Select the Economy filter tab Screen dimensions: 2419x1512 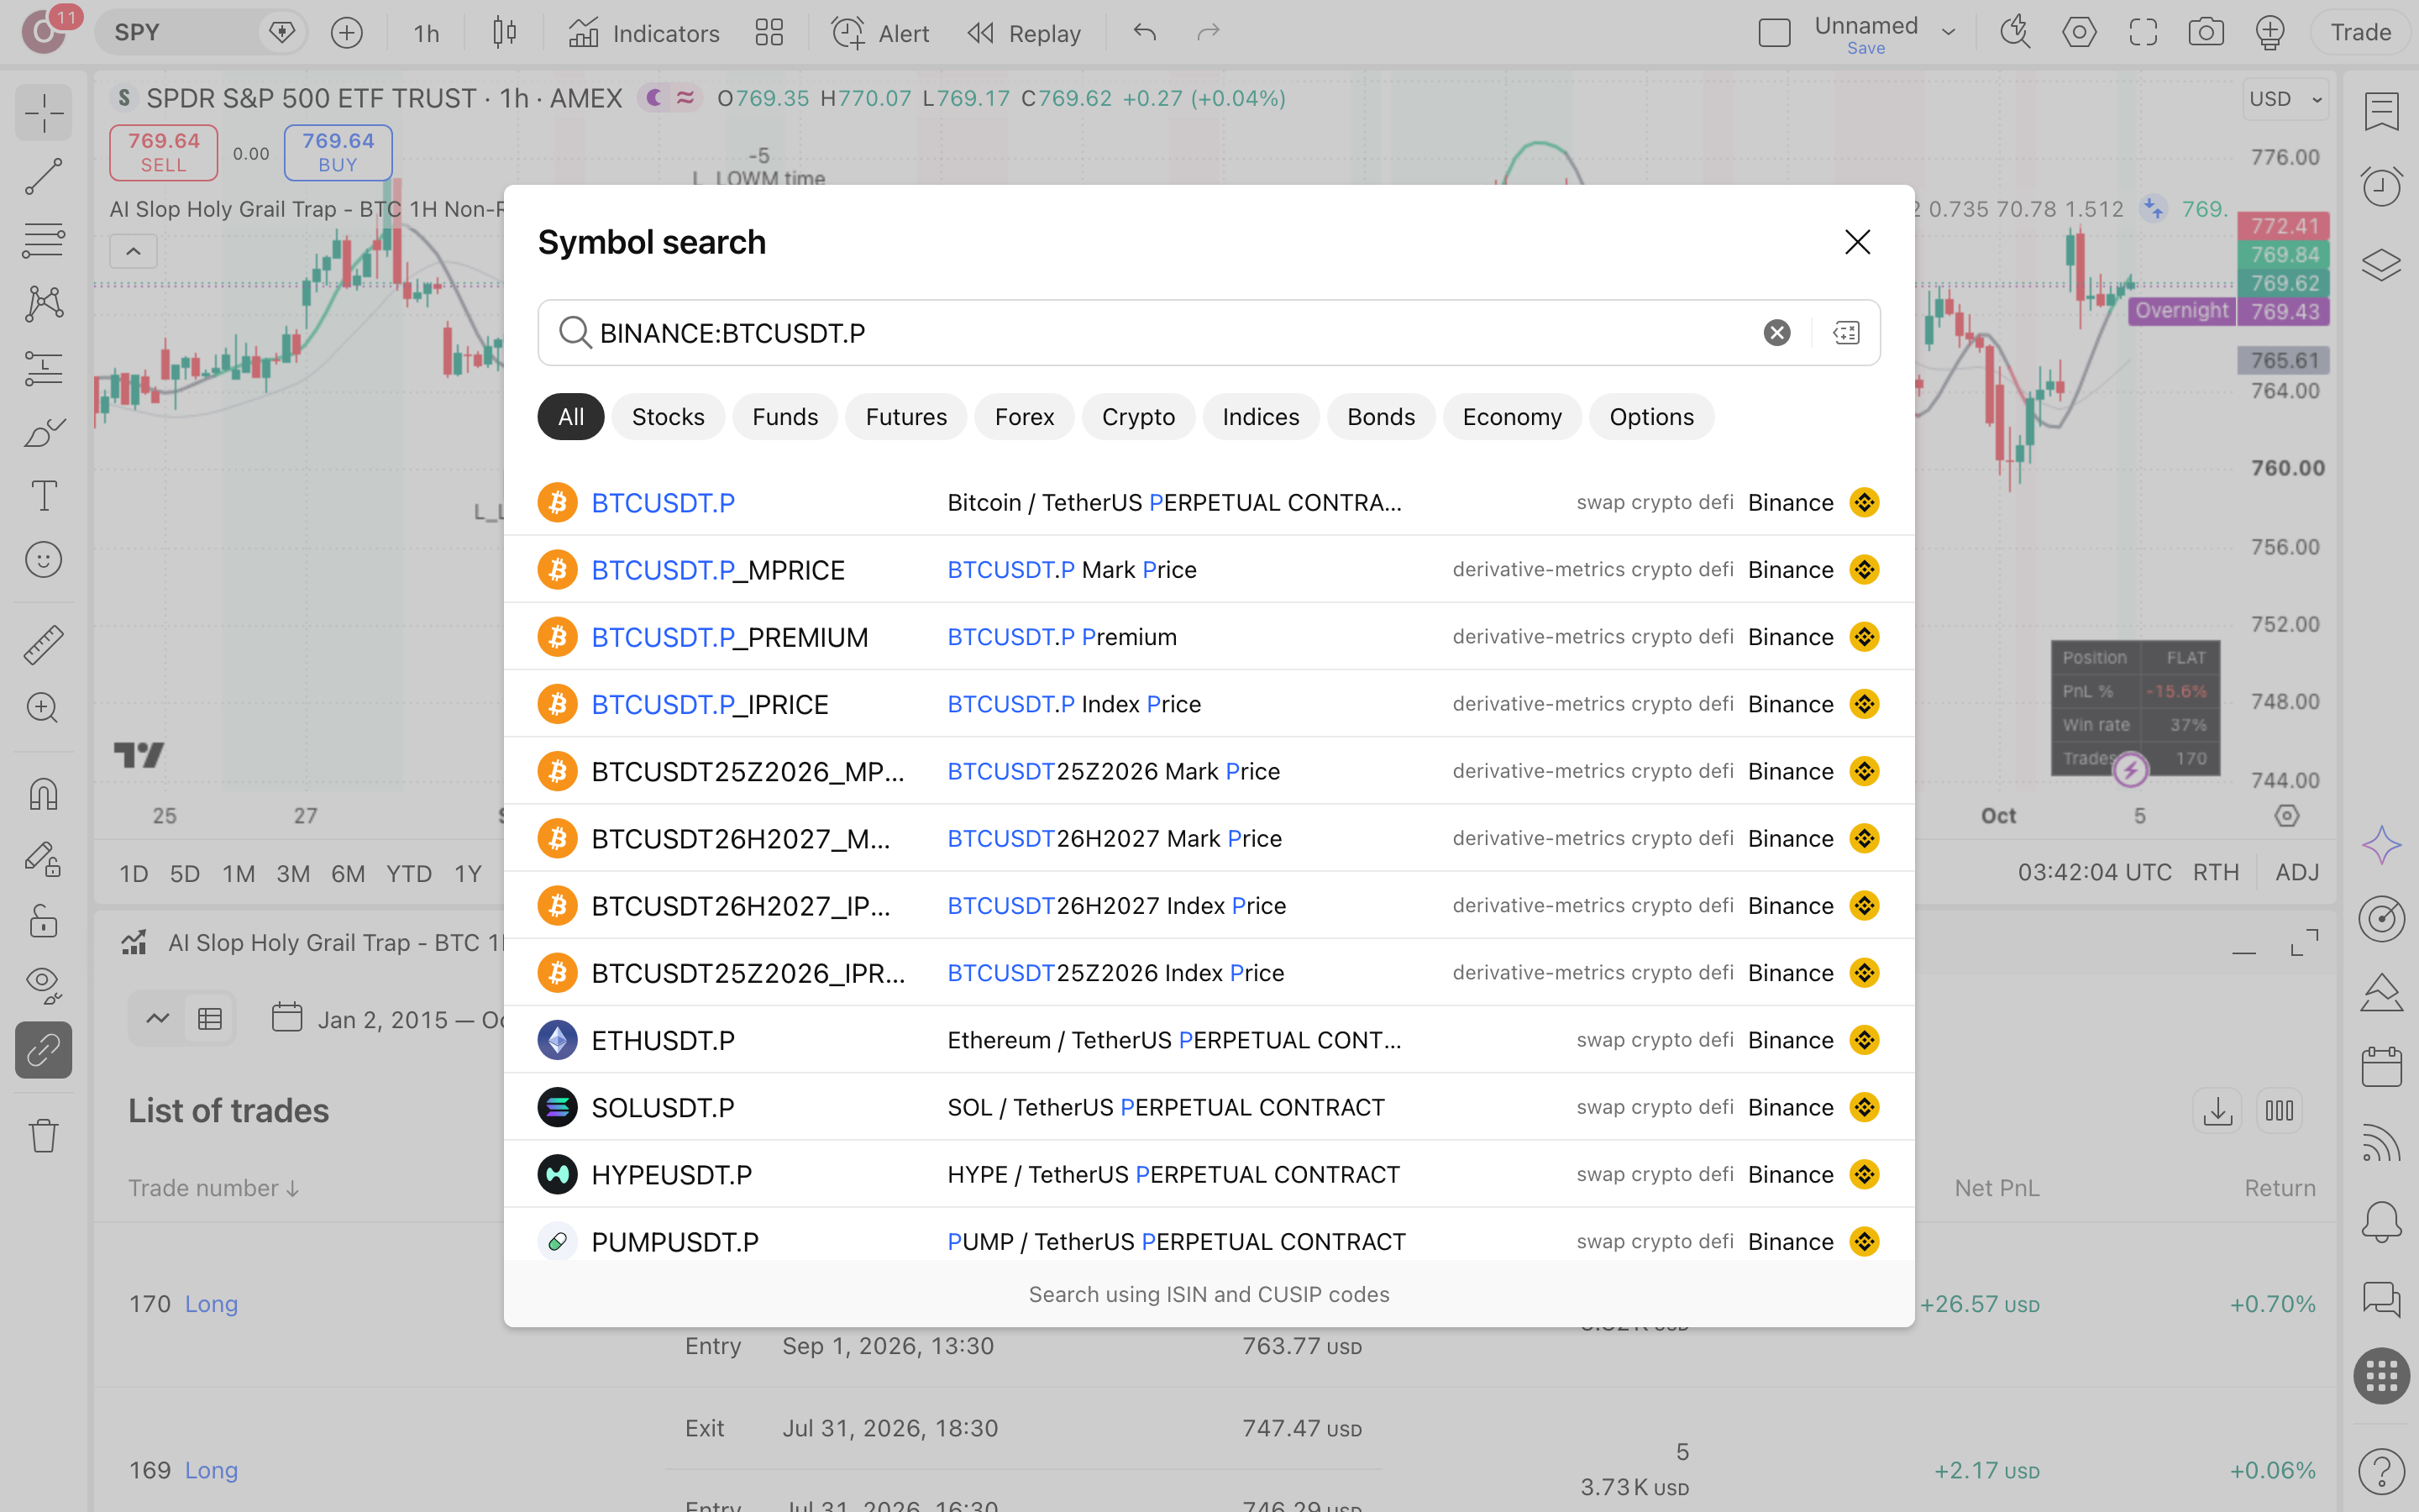(1511, 417)
